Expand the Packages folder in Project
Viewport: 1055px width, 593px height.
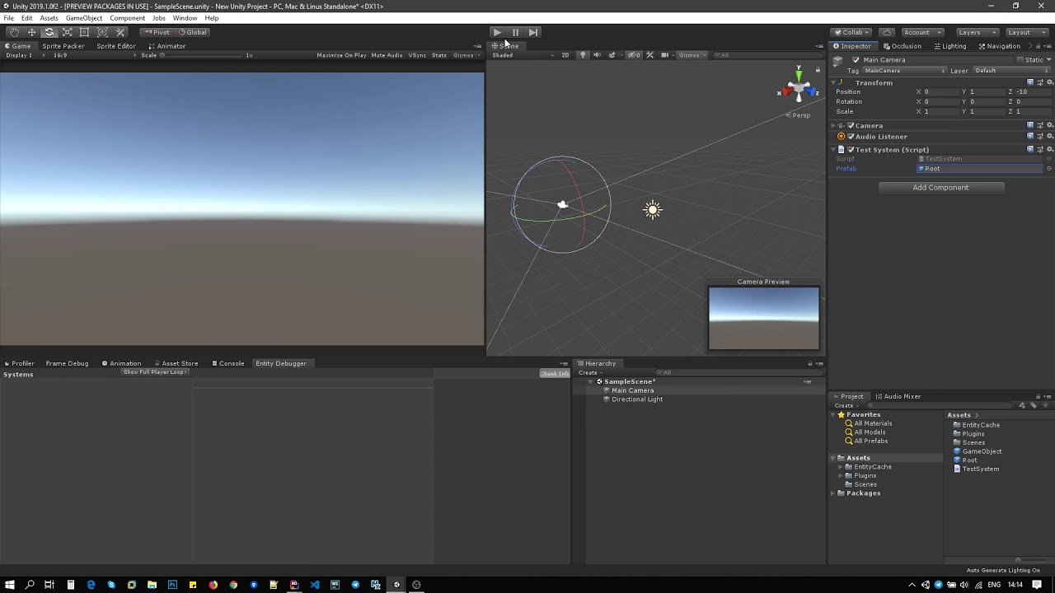pyautogui.click(x=833, y=493)
